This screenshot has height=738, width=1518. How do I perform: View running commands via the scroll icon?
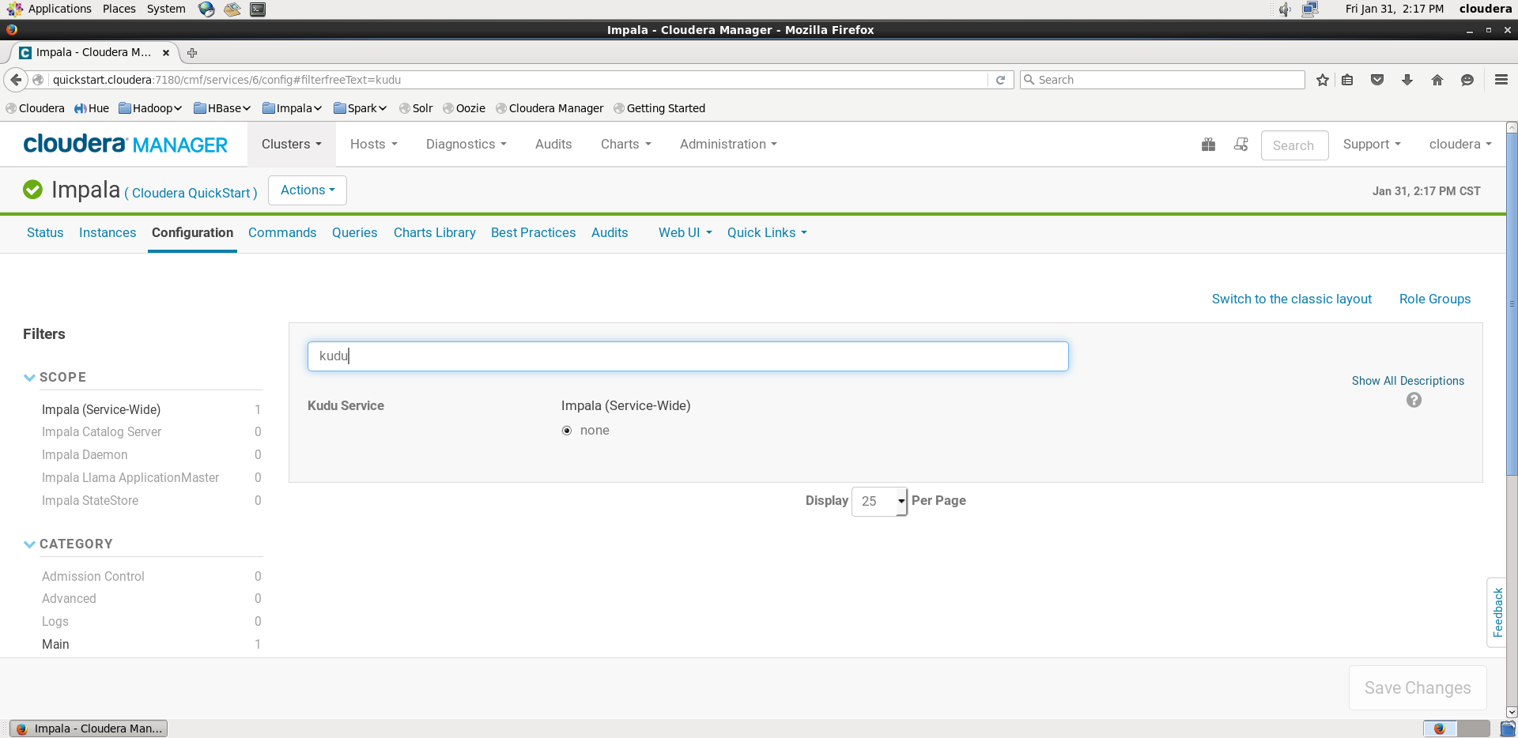[x=1240, y=145]
